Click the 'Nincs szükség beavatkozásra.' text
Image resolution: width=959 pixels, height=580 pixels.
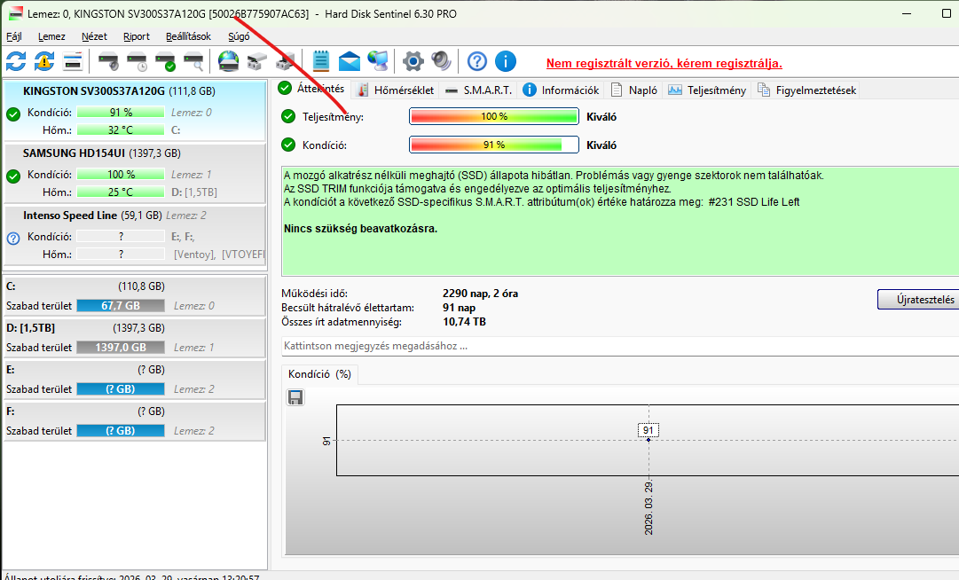361,229
